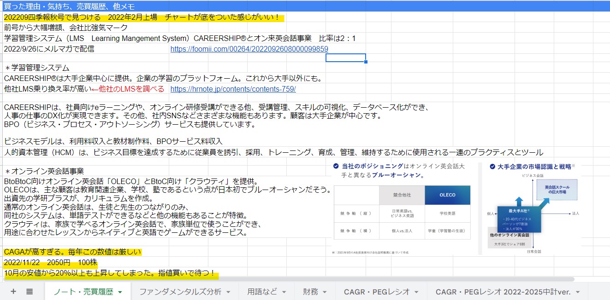Viewport: 610px width, 300px height.
Task: Select cell 人的資本管理（HCM）は
Action: (x=273, y=152)
